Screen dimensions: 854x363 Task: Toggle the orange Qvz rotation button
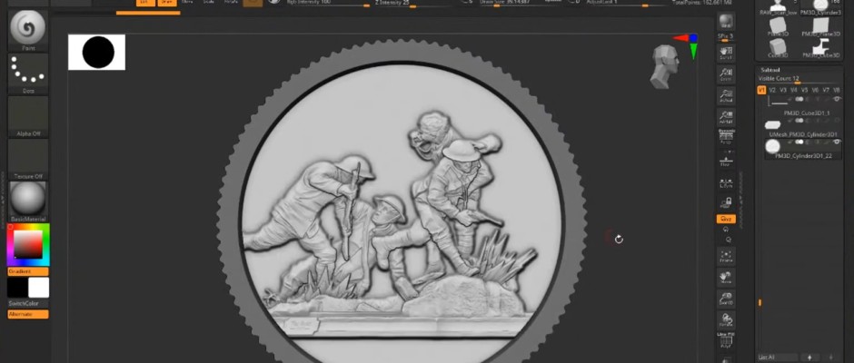click(725, 219)
